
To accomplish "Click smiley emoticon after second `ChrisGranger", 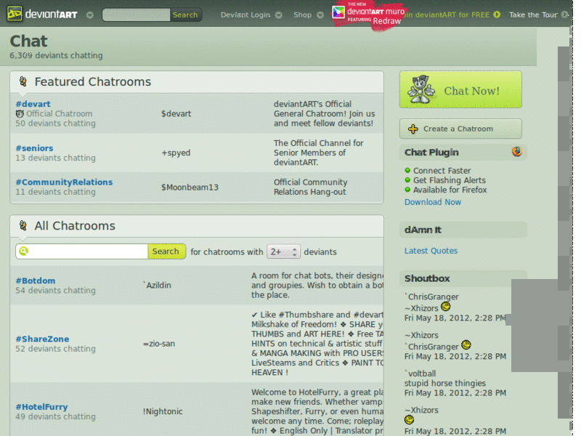I will [x=466, y=344].
